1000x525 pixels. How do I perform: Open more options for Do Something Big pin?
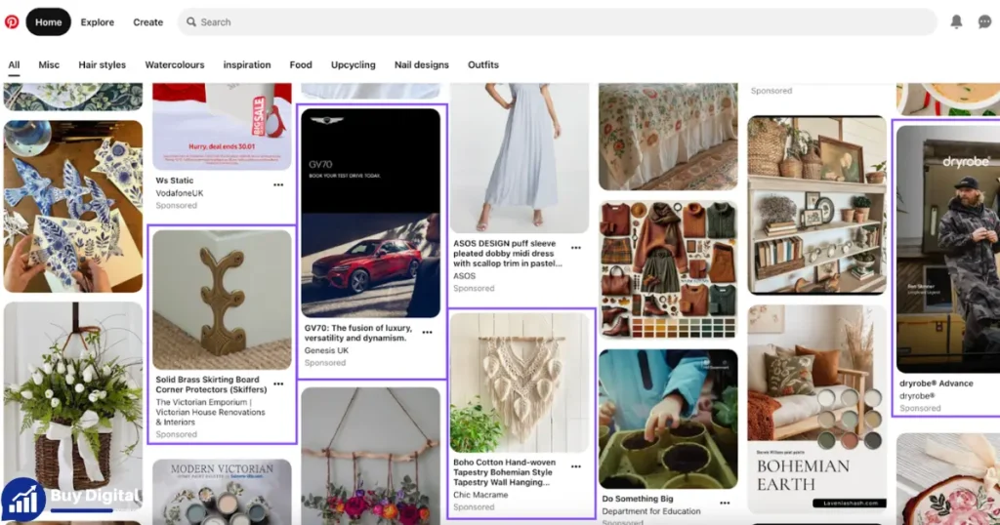[725, 503]
